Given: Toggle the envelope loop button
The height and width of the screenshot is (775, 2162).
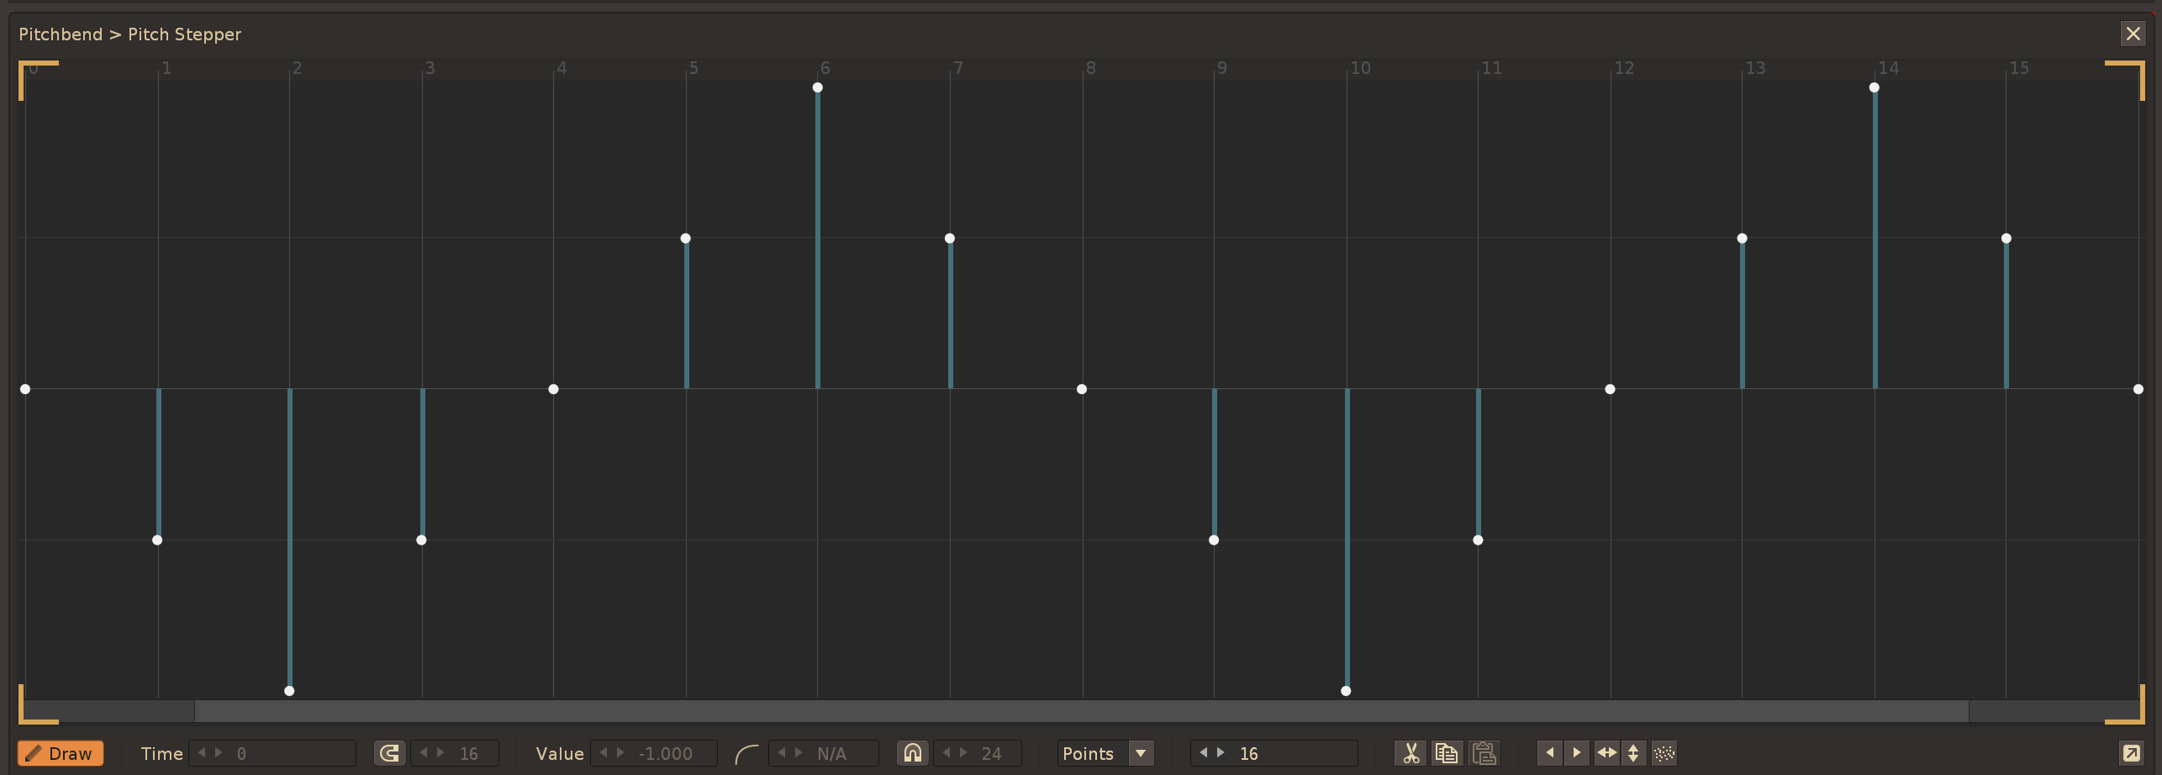Looking at the screenshot, I should pos(389,753).
